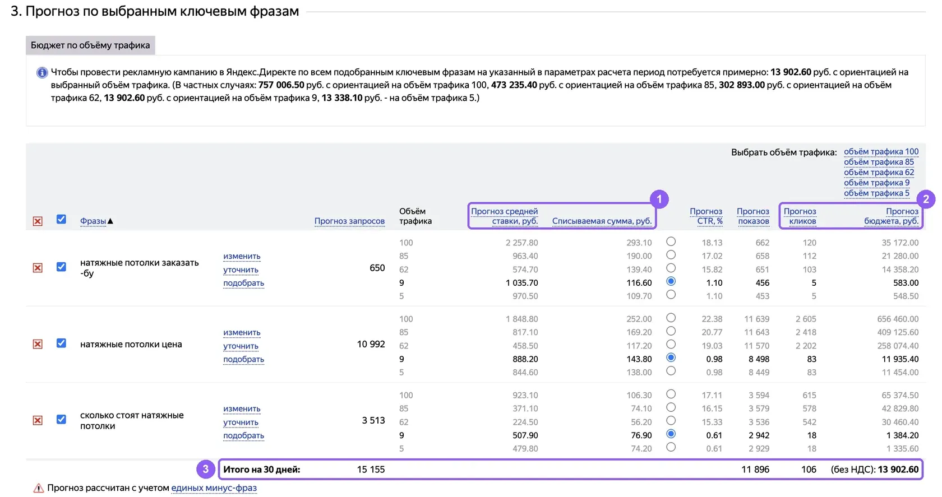Remove phrase 'сколько стоят натяжные потолки'

(38, 420)
